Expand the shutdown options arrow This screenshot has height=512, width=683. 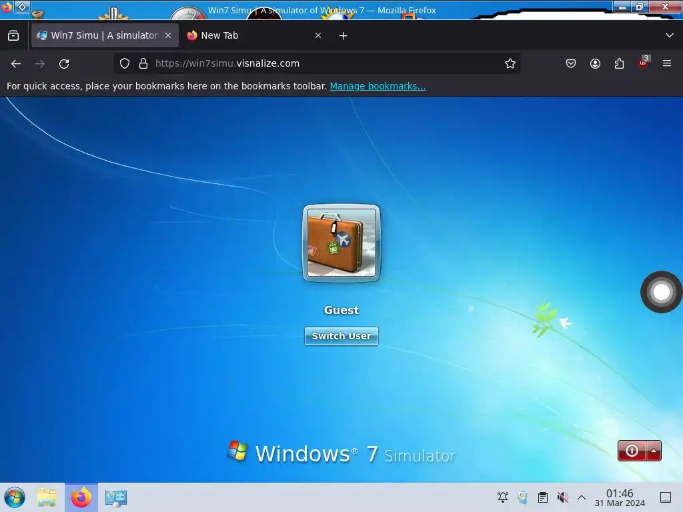(x=654, y=451)
